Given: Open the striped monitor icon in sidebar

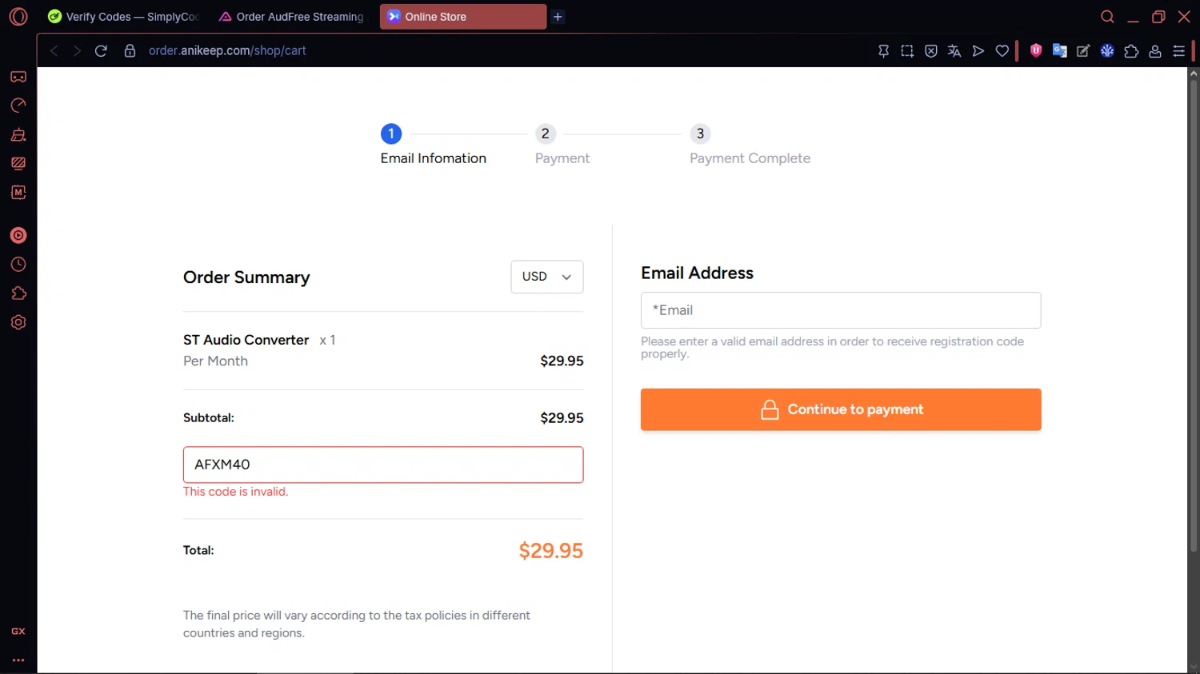Looking at the screenshot, I should (18, 163).
